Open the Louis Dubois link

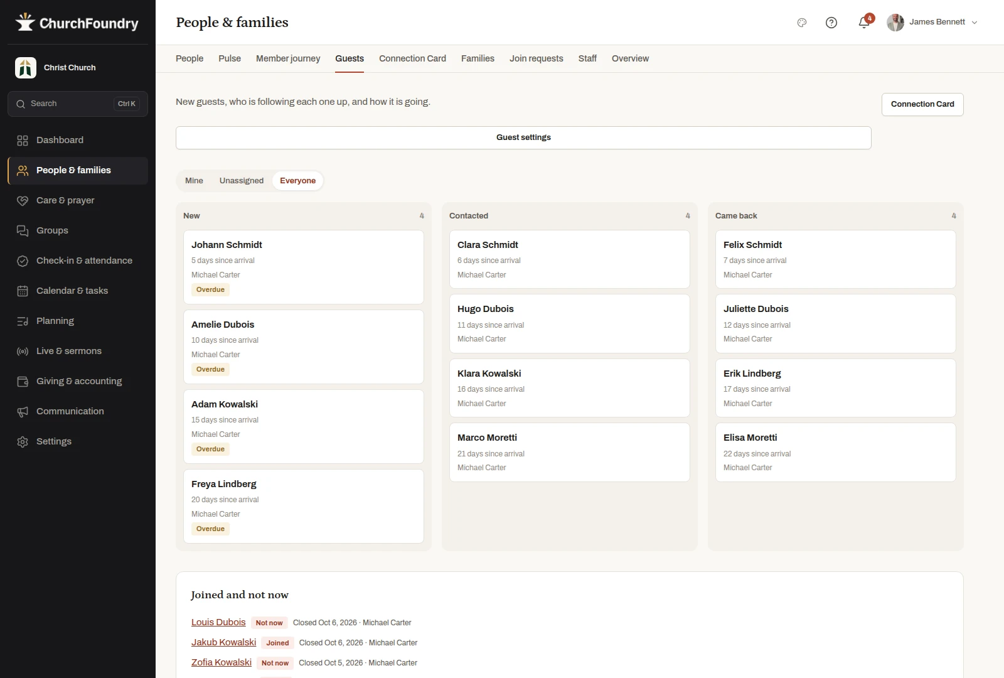(218, 622)
